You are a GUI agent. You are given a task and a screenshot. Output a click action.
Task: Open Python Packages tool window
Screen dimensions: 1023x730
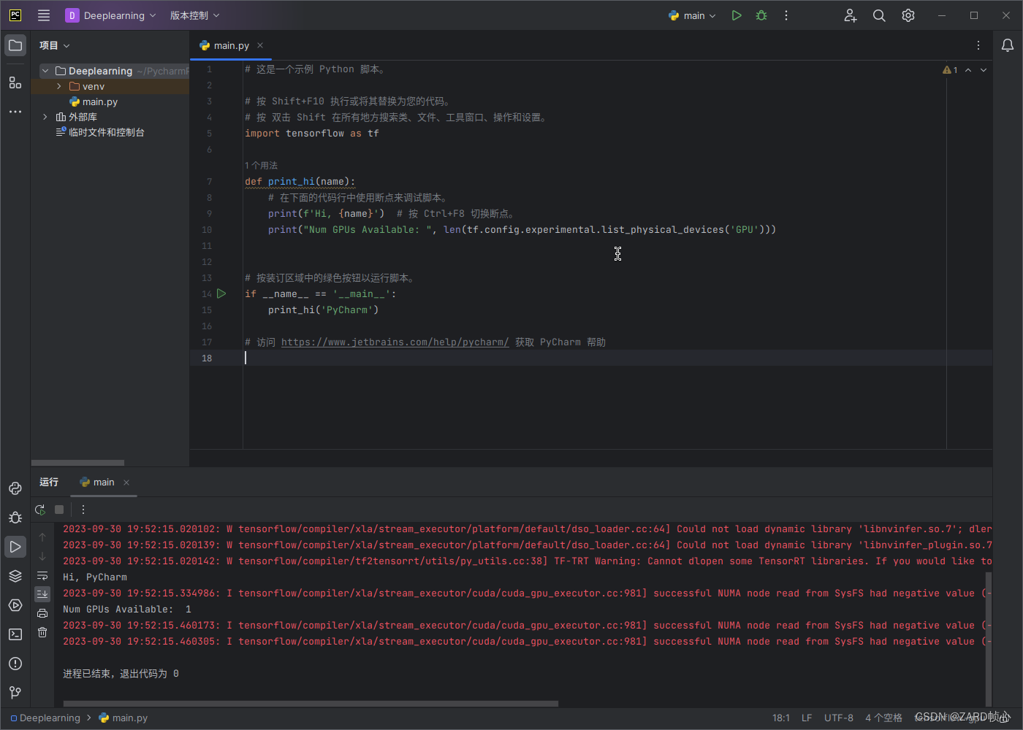tap(15, 488)
